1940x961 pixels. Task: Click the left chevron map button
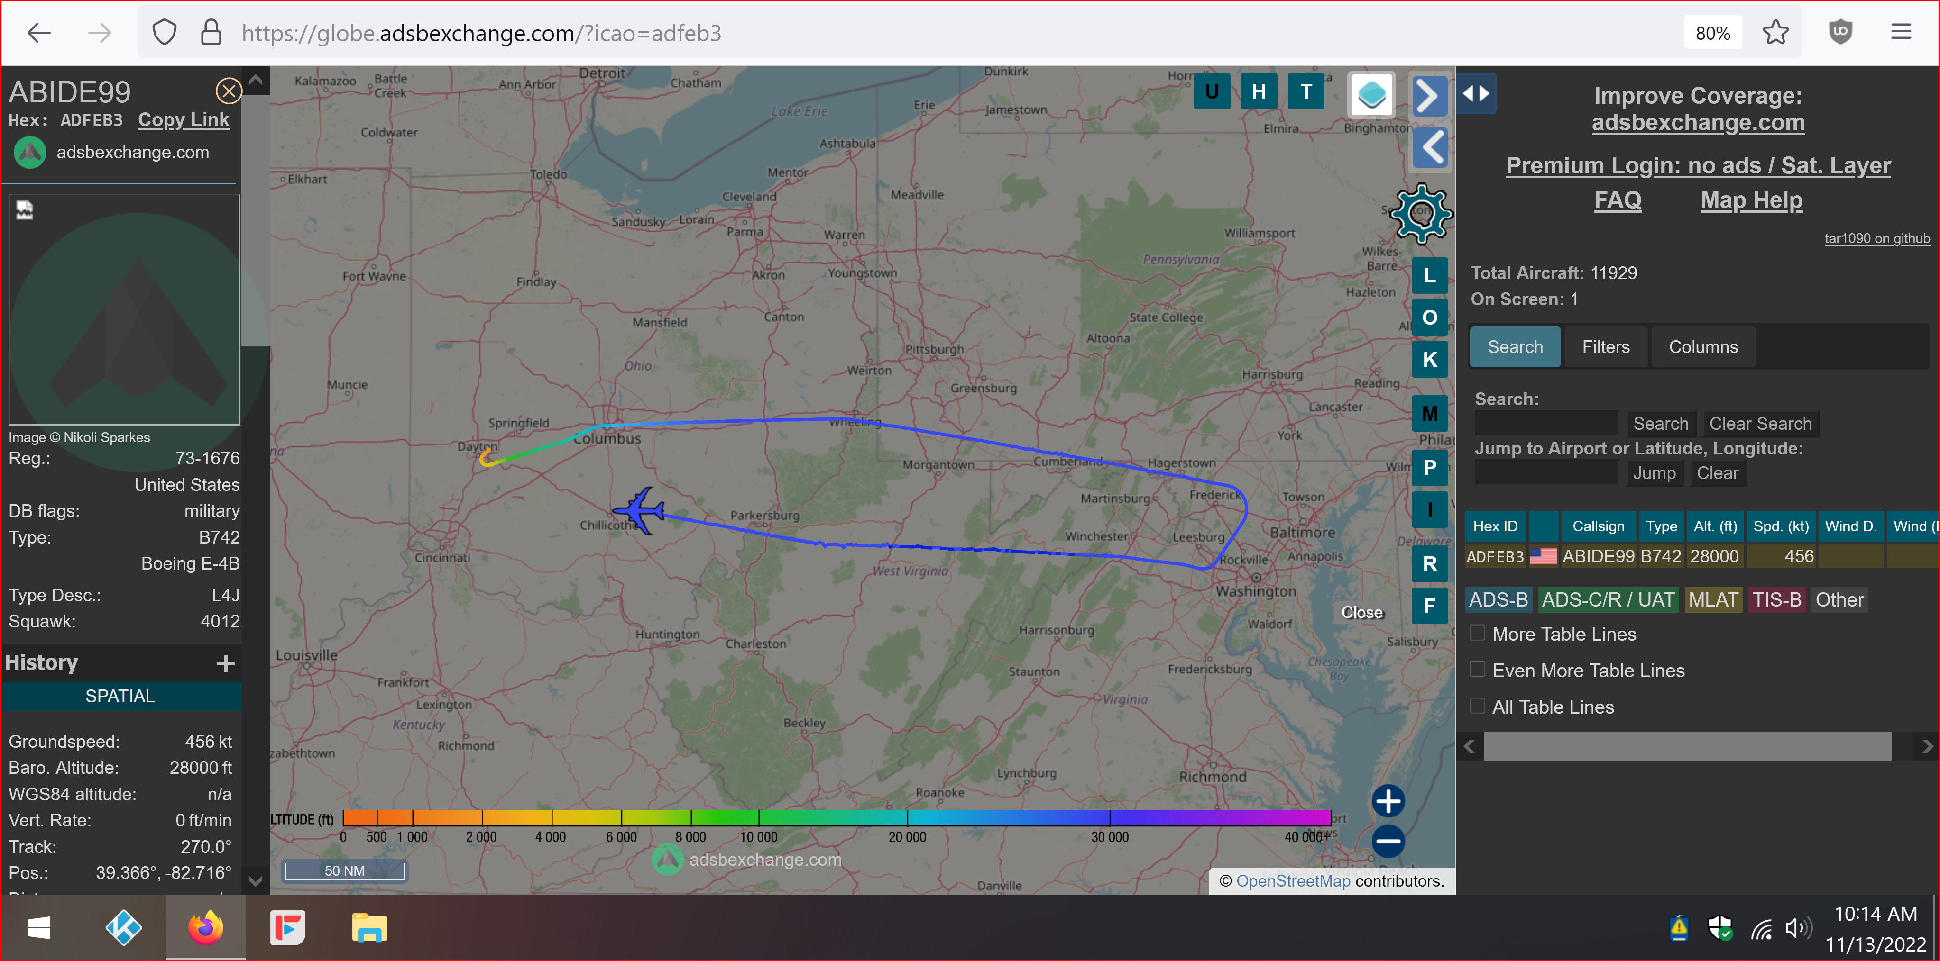tap(1429, 147)
